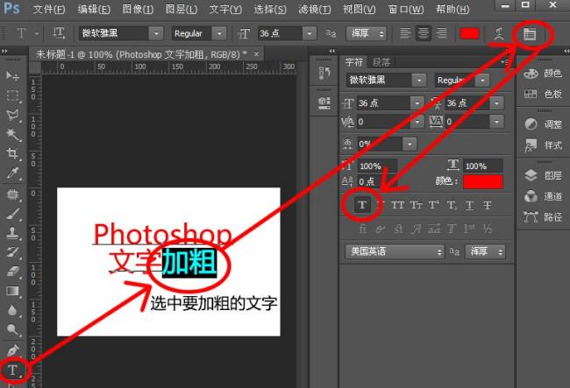Toggle All Caps in Character panel
The width and height of the screenshot is (570, 388).
coord(398,206)
